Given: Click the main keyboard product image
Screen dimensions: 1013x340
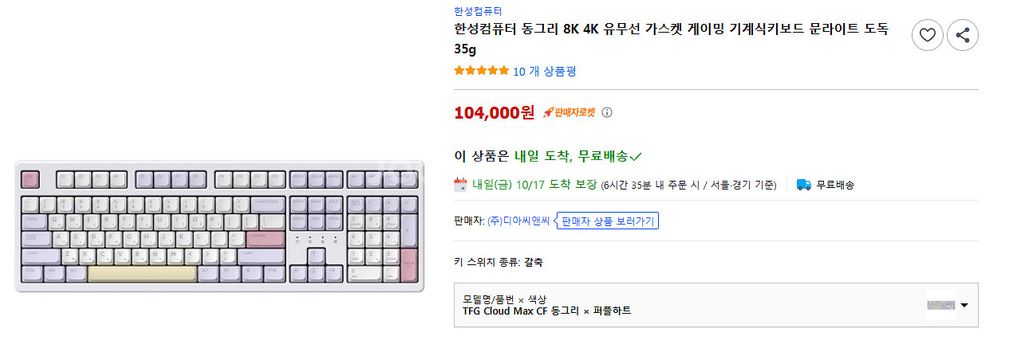Looking at the screenshot, I should click(219, 225).
